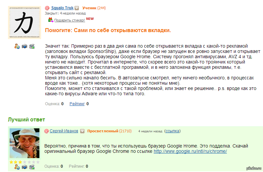
Task: Click the Рейтинг link under the question
Action: click(x=78, y=104)
